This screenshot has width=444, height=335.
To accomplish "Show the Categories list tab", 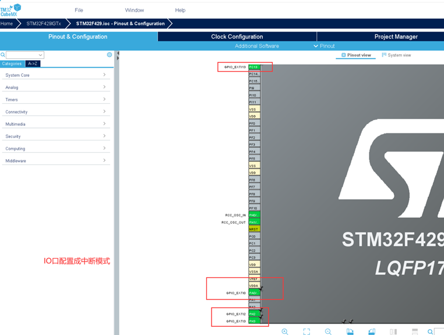I will [x=12, y=64].
